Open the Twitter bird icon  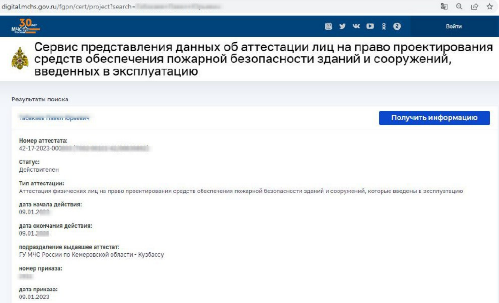pos(343,26)
